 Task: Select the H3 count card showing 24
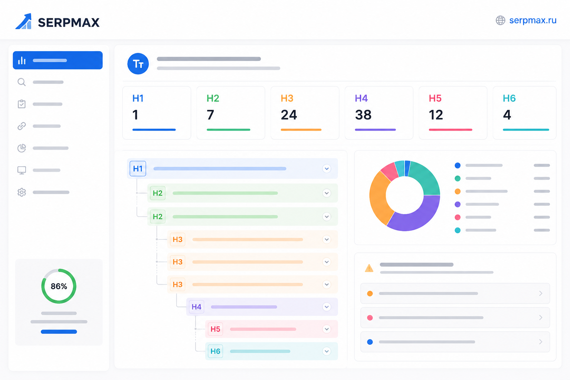click(x=305, y=113)
